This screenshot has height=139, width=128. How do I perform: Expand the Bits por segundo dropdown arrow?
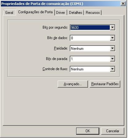point(112,27)
